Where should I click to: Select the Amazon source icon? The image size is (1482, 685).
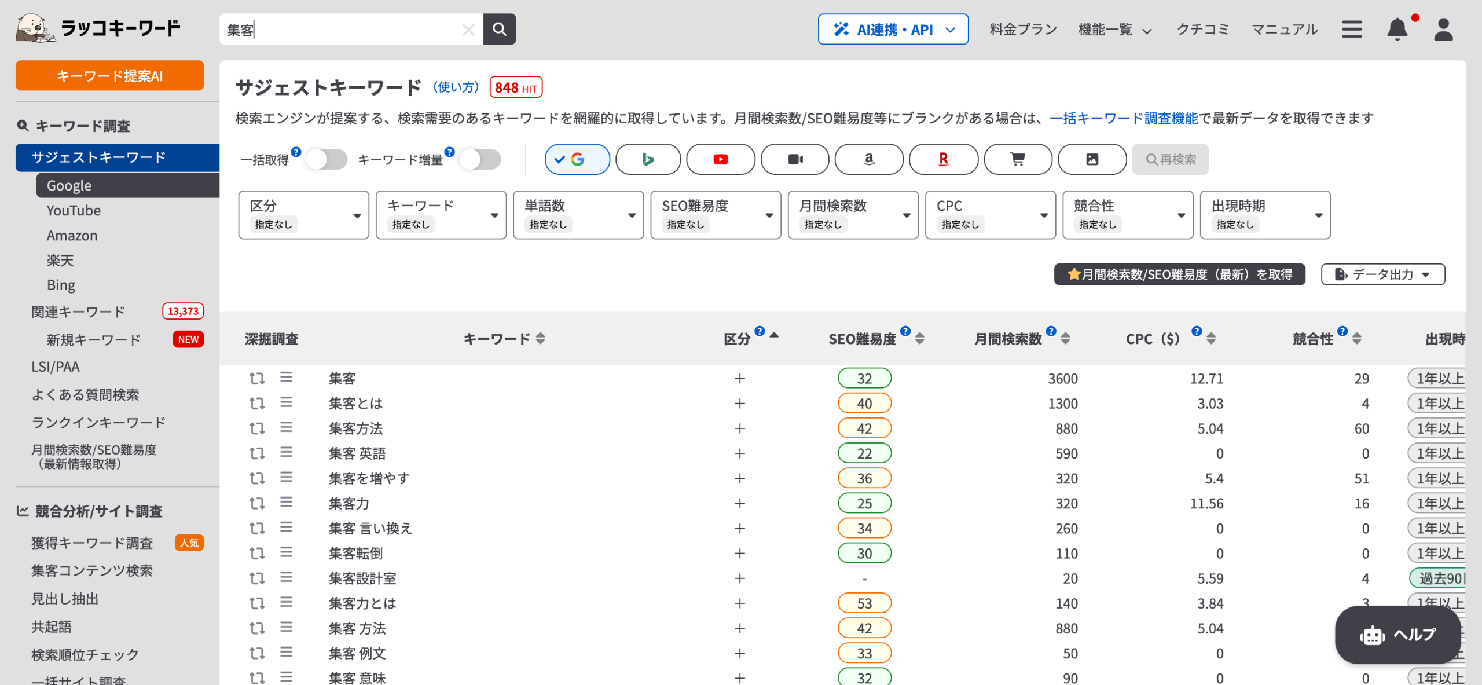tap(869, 159)
